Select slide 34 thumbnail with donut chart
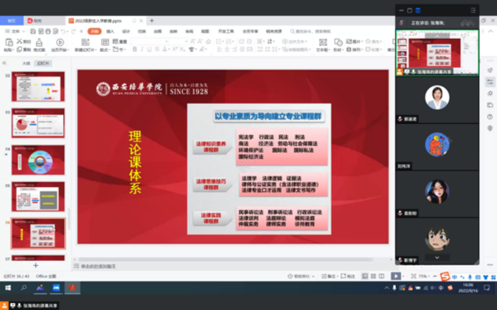 point(38,160)
